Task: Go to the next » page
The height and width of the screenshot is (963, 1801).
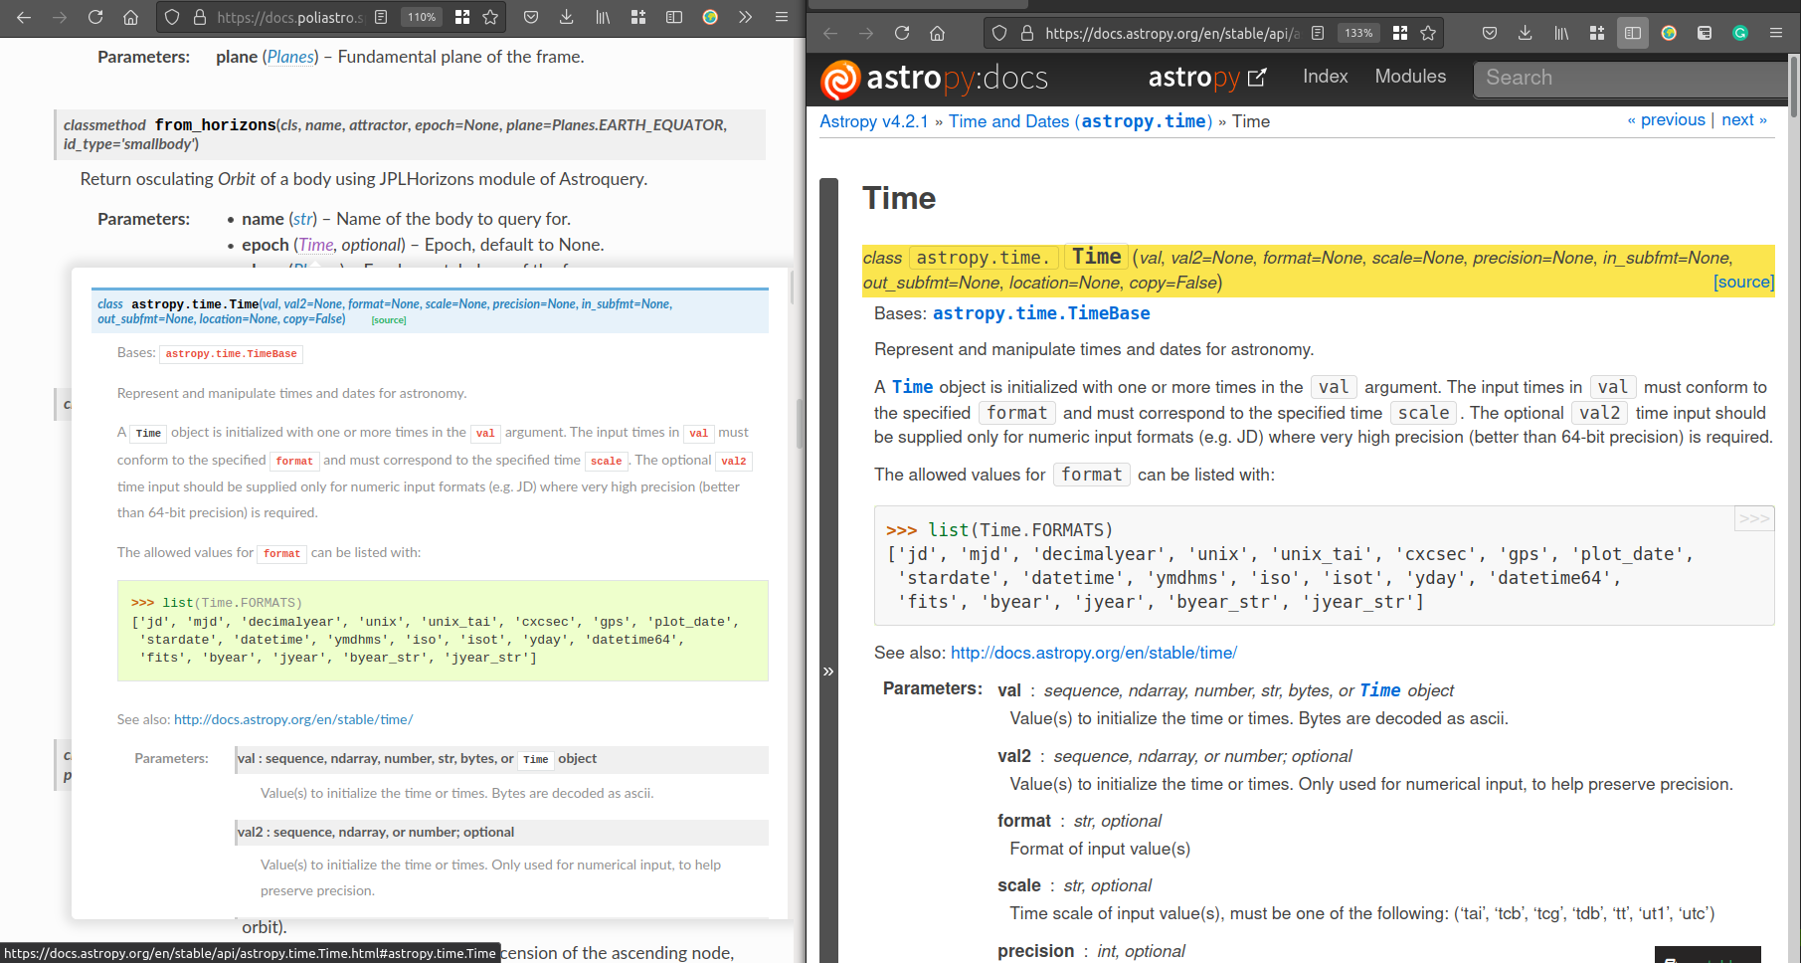Action: 1744,120
